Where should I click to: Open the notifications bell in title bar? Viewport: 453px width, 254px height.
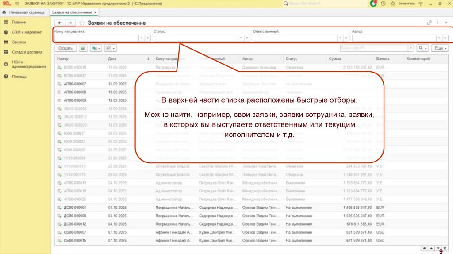click(x=373, y=4)
